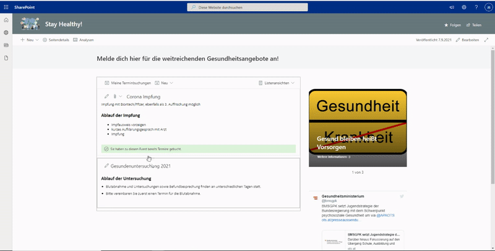This screenshot has height=251, width=495.
Task: Click the Twitter bird icon in tweet
Action: click(x=402, y=196)
